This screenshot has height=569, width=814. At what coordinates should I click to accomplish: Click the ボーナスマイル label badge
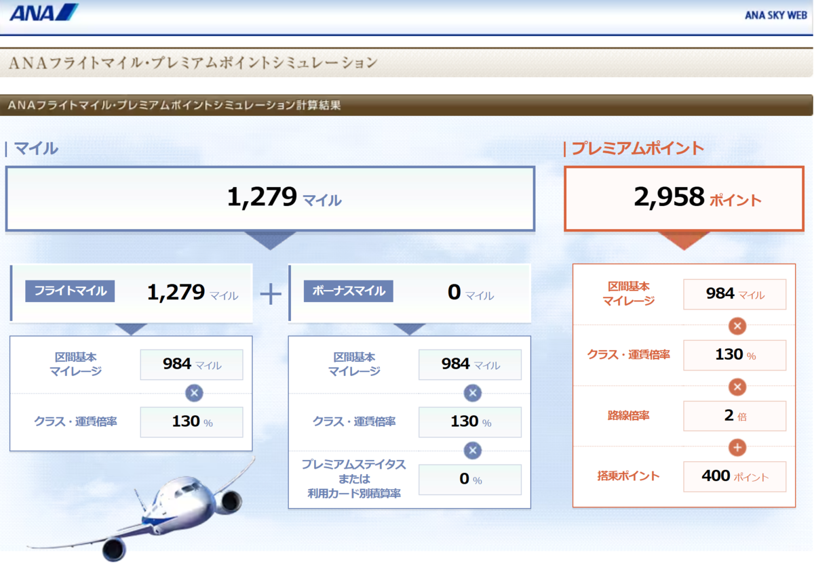348,291
